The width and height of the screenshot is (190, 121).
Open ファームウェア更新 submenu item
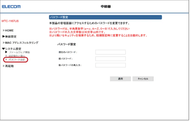click(x=19, y=52)
